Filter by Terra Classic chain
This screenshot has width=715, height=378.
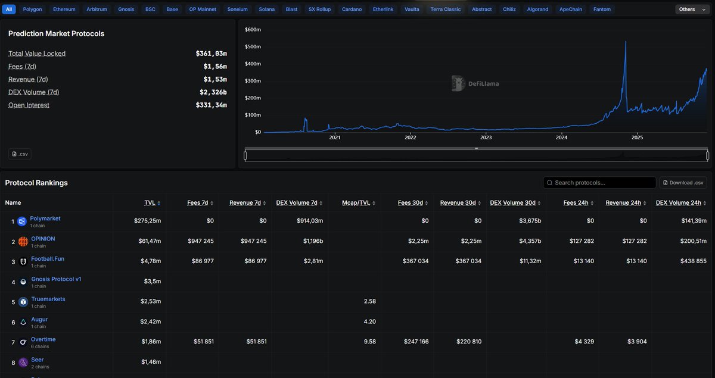446,10
